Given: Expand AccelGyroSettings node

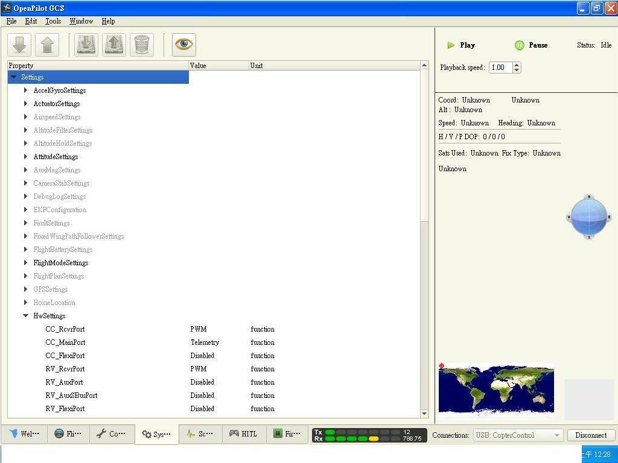Looking at the screenshot, I should 25,90.
